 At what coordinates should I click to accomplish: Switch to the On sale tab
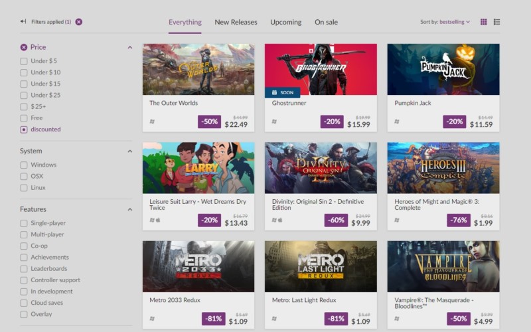click(x=326, y=22)
